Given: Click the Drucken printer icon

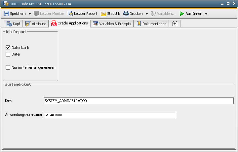Looking at the screenshot, I should point(126,14).
